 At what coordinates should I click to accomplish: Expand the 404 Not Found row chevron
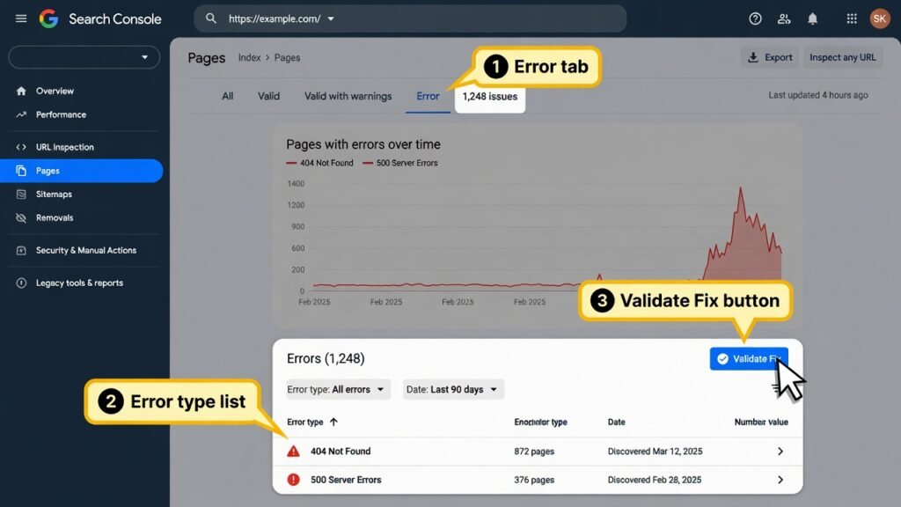[780, 452]
